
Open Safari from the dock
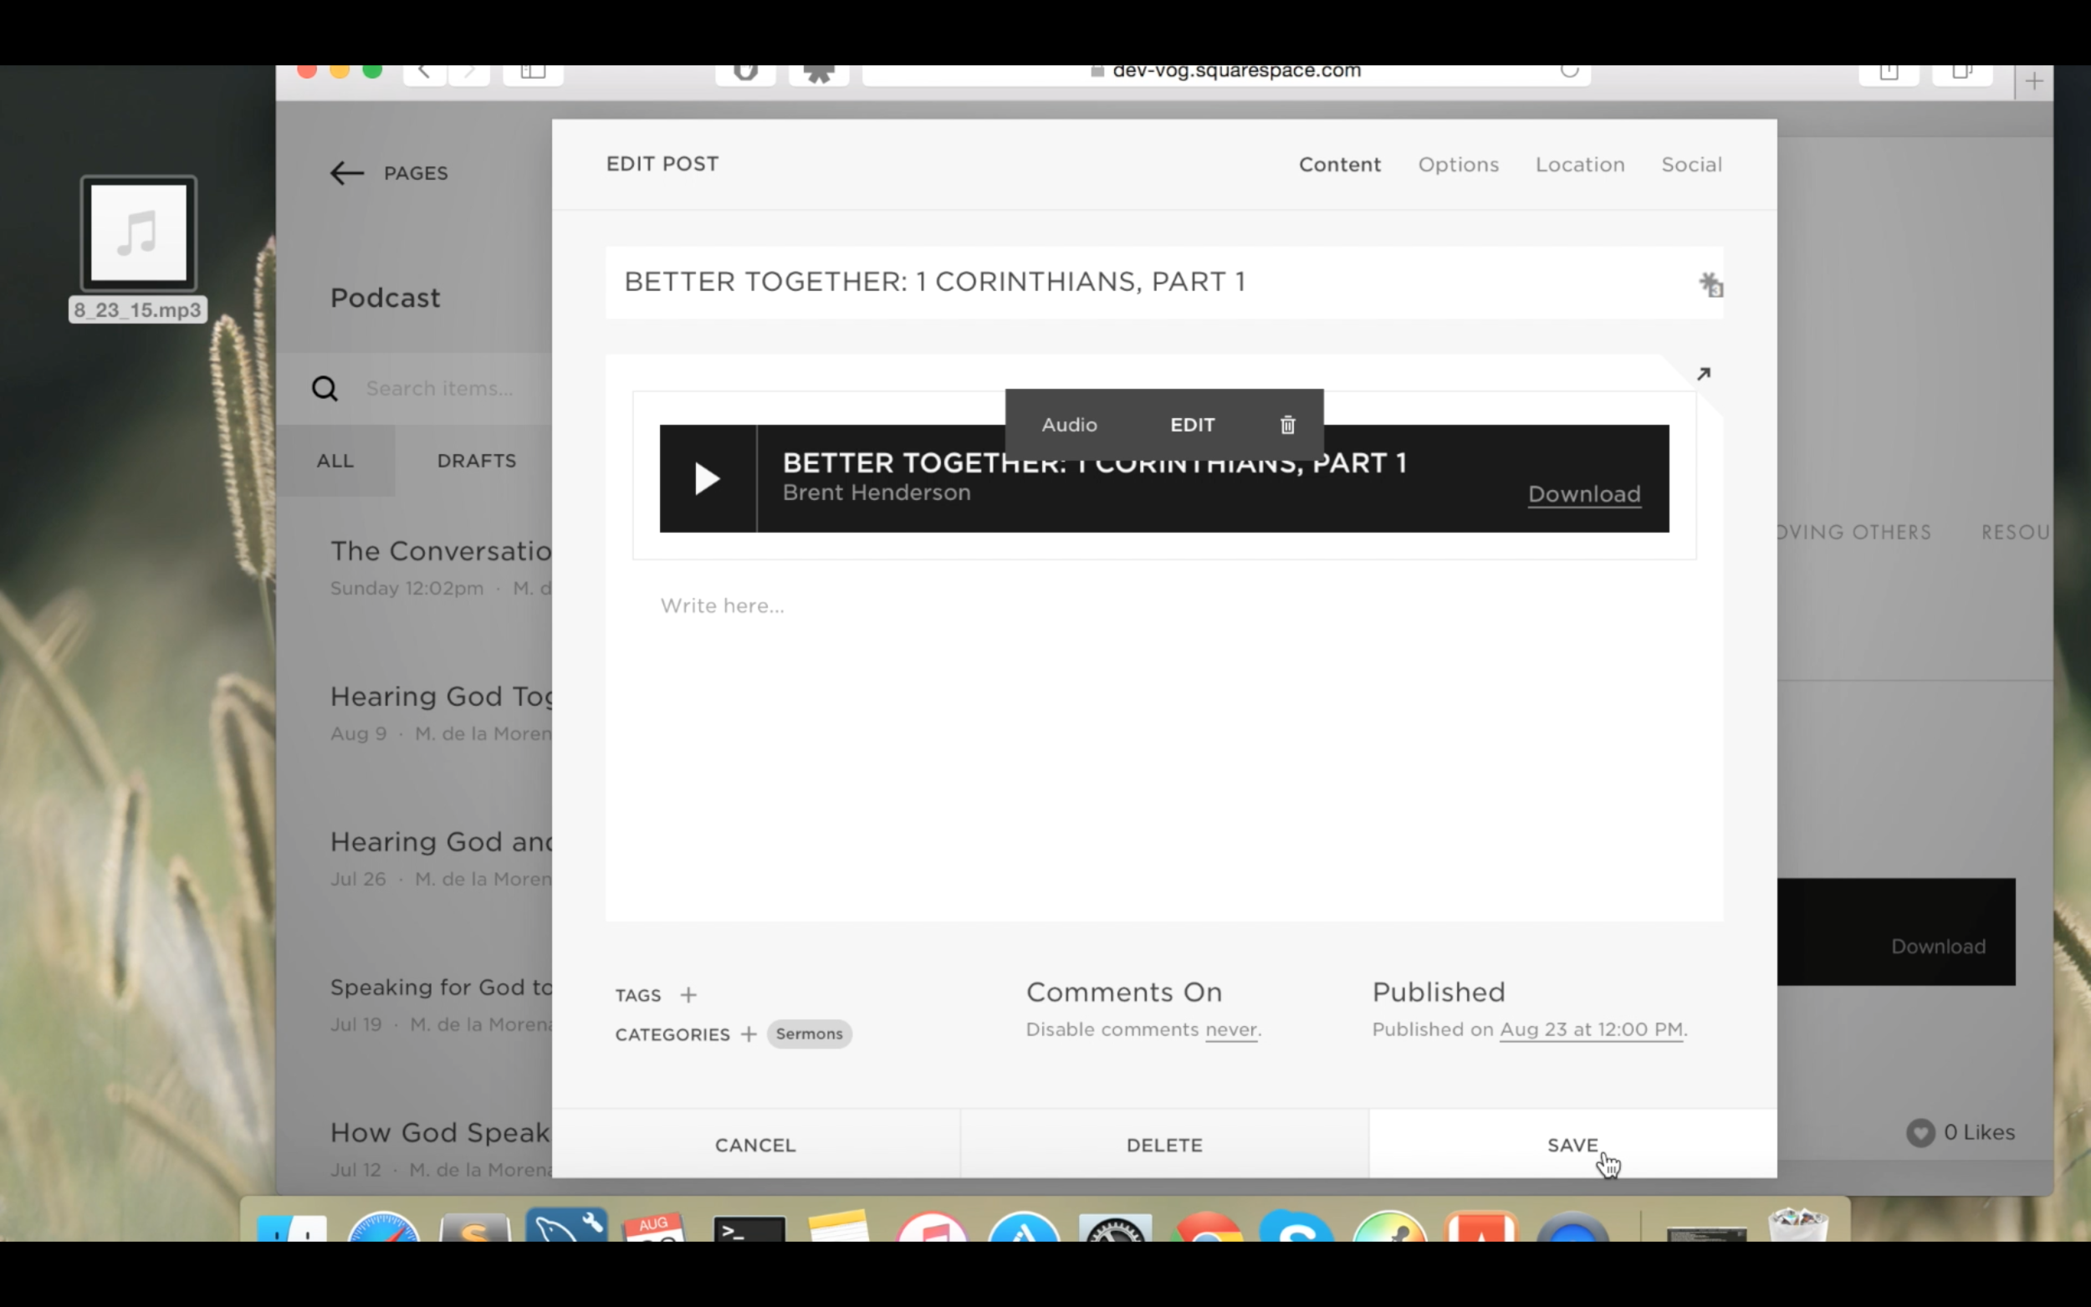[383, 1228]
